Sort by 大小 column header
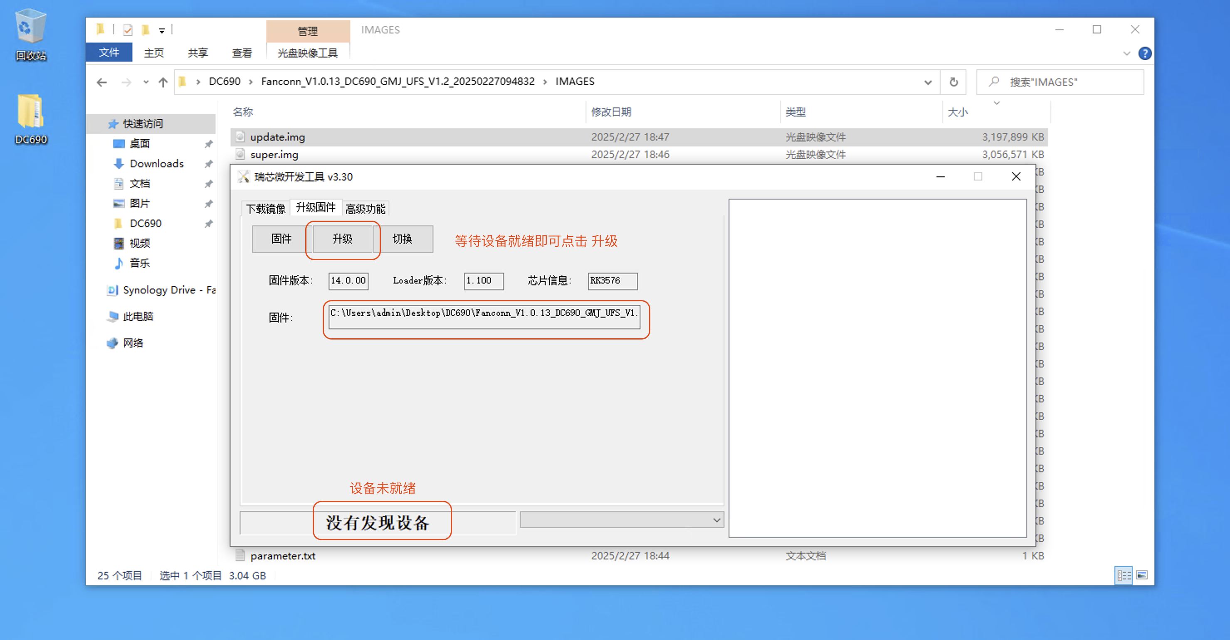 957,112
